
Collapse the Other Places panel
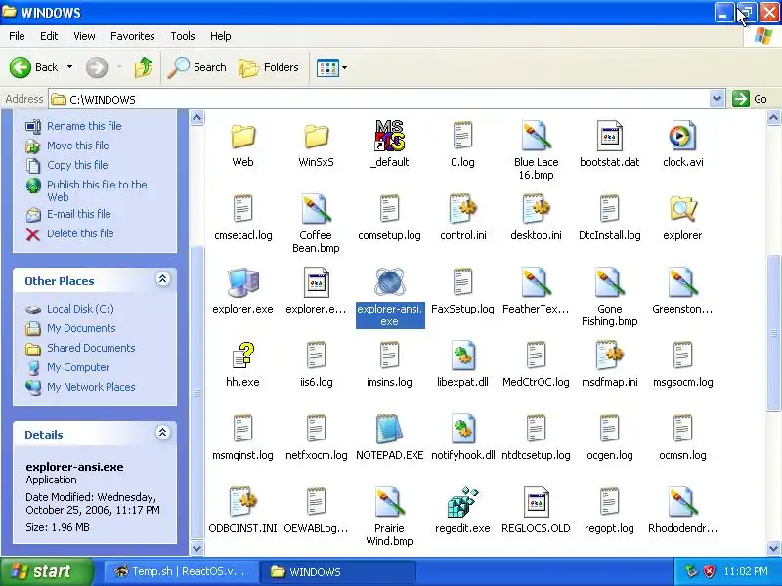pyautogui.click(x=162, y=279)
